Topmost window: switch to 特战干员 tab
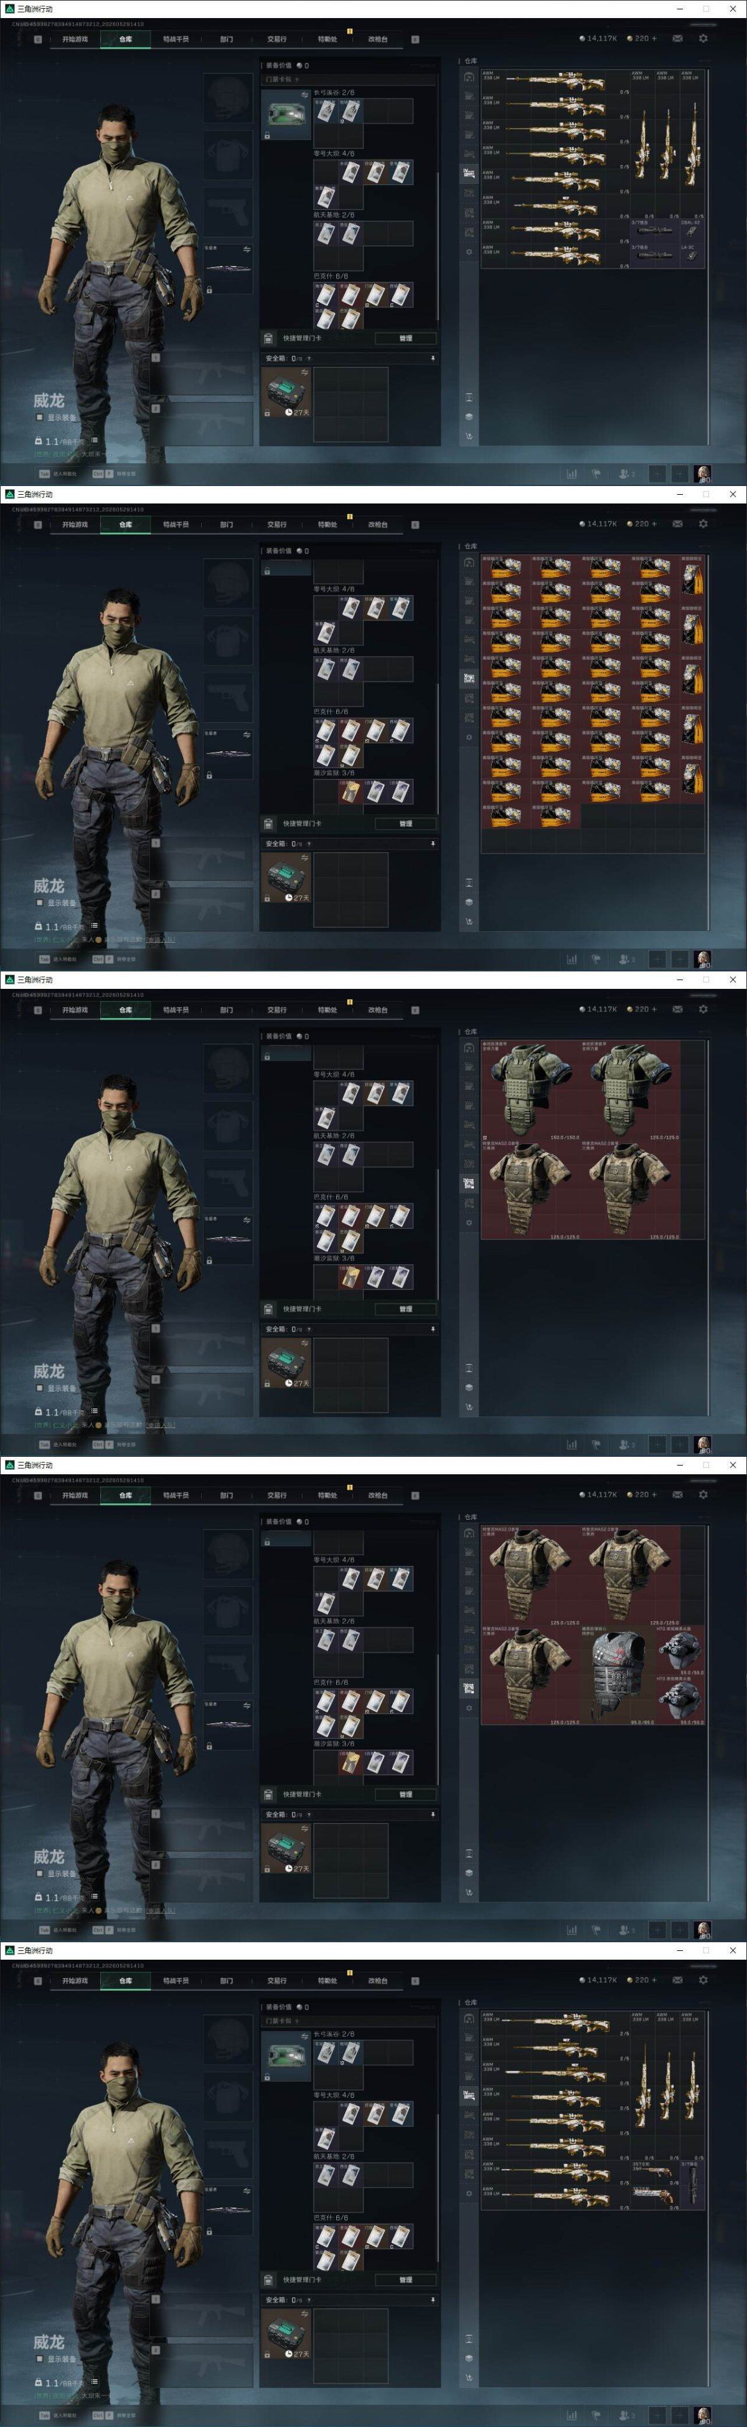The width and height of the screenshot is (747, 2427). [176, 40]
